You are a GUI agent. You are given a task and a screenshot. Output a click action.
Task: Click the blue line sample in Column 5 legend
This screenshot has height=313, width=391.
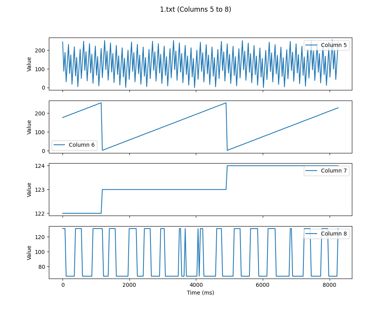[x=312, y=45]
